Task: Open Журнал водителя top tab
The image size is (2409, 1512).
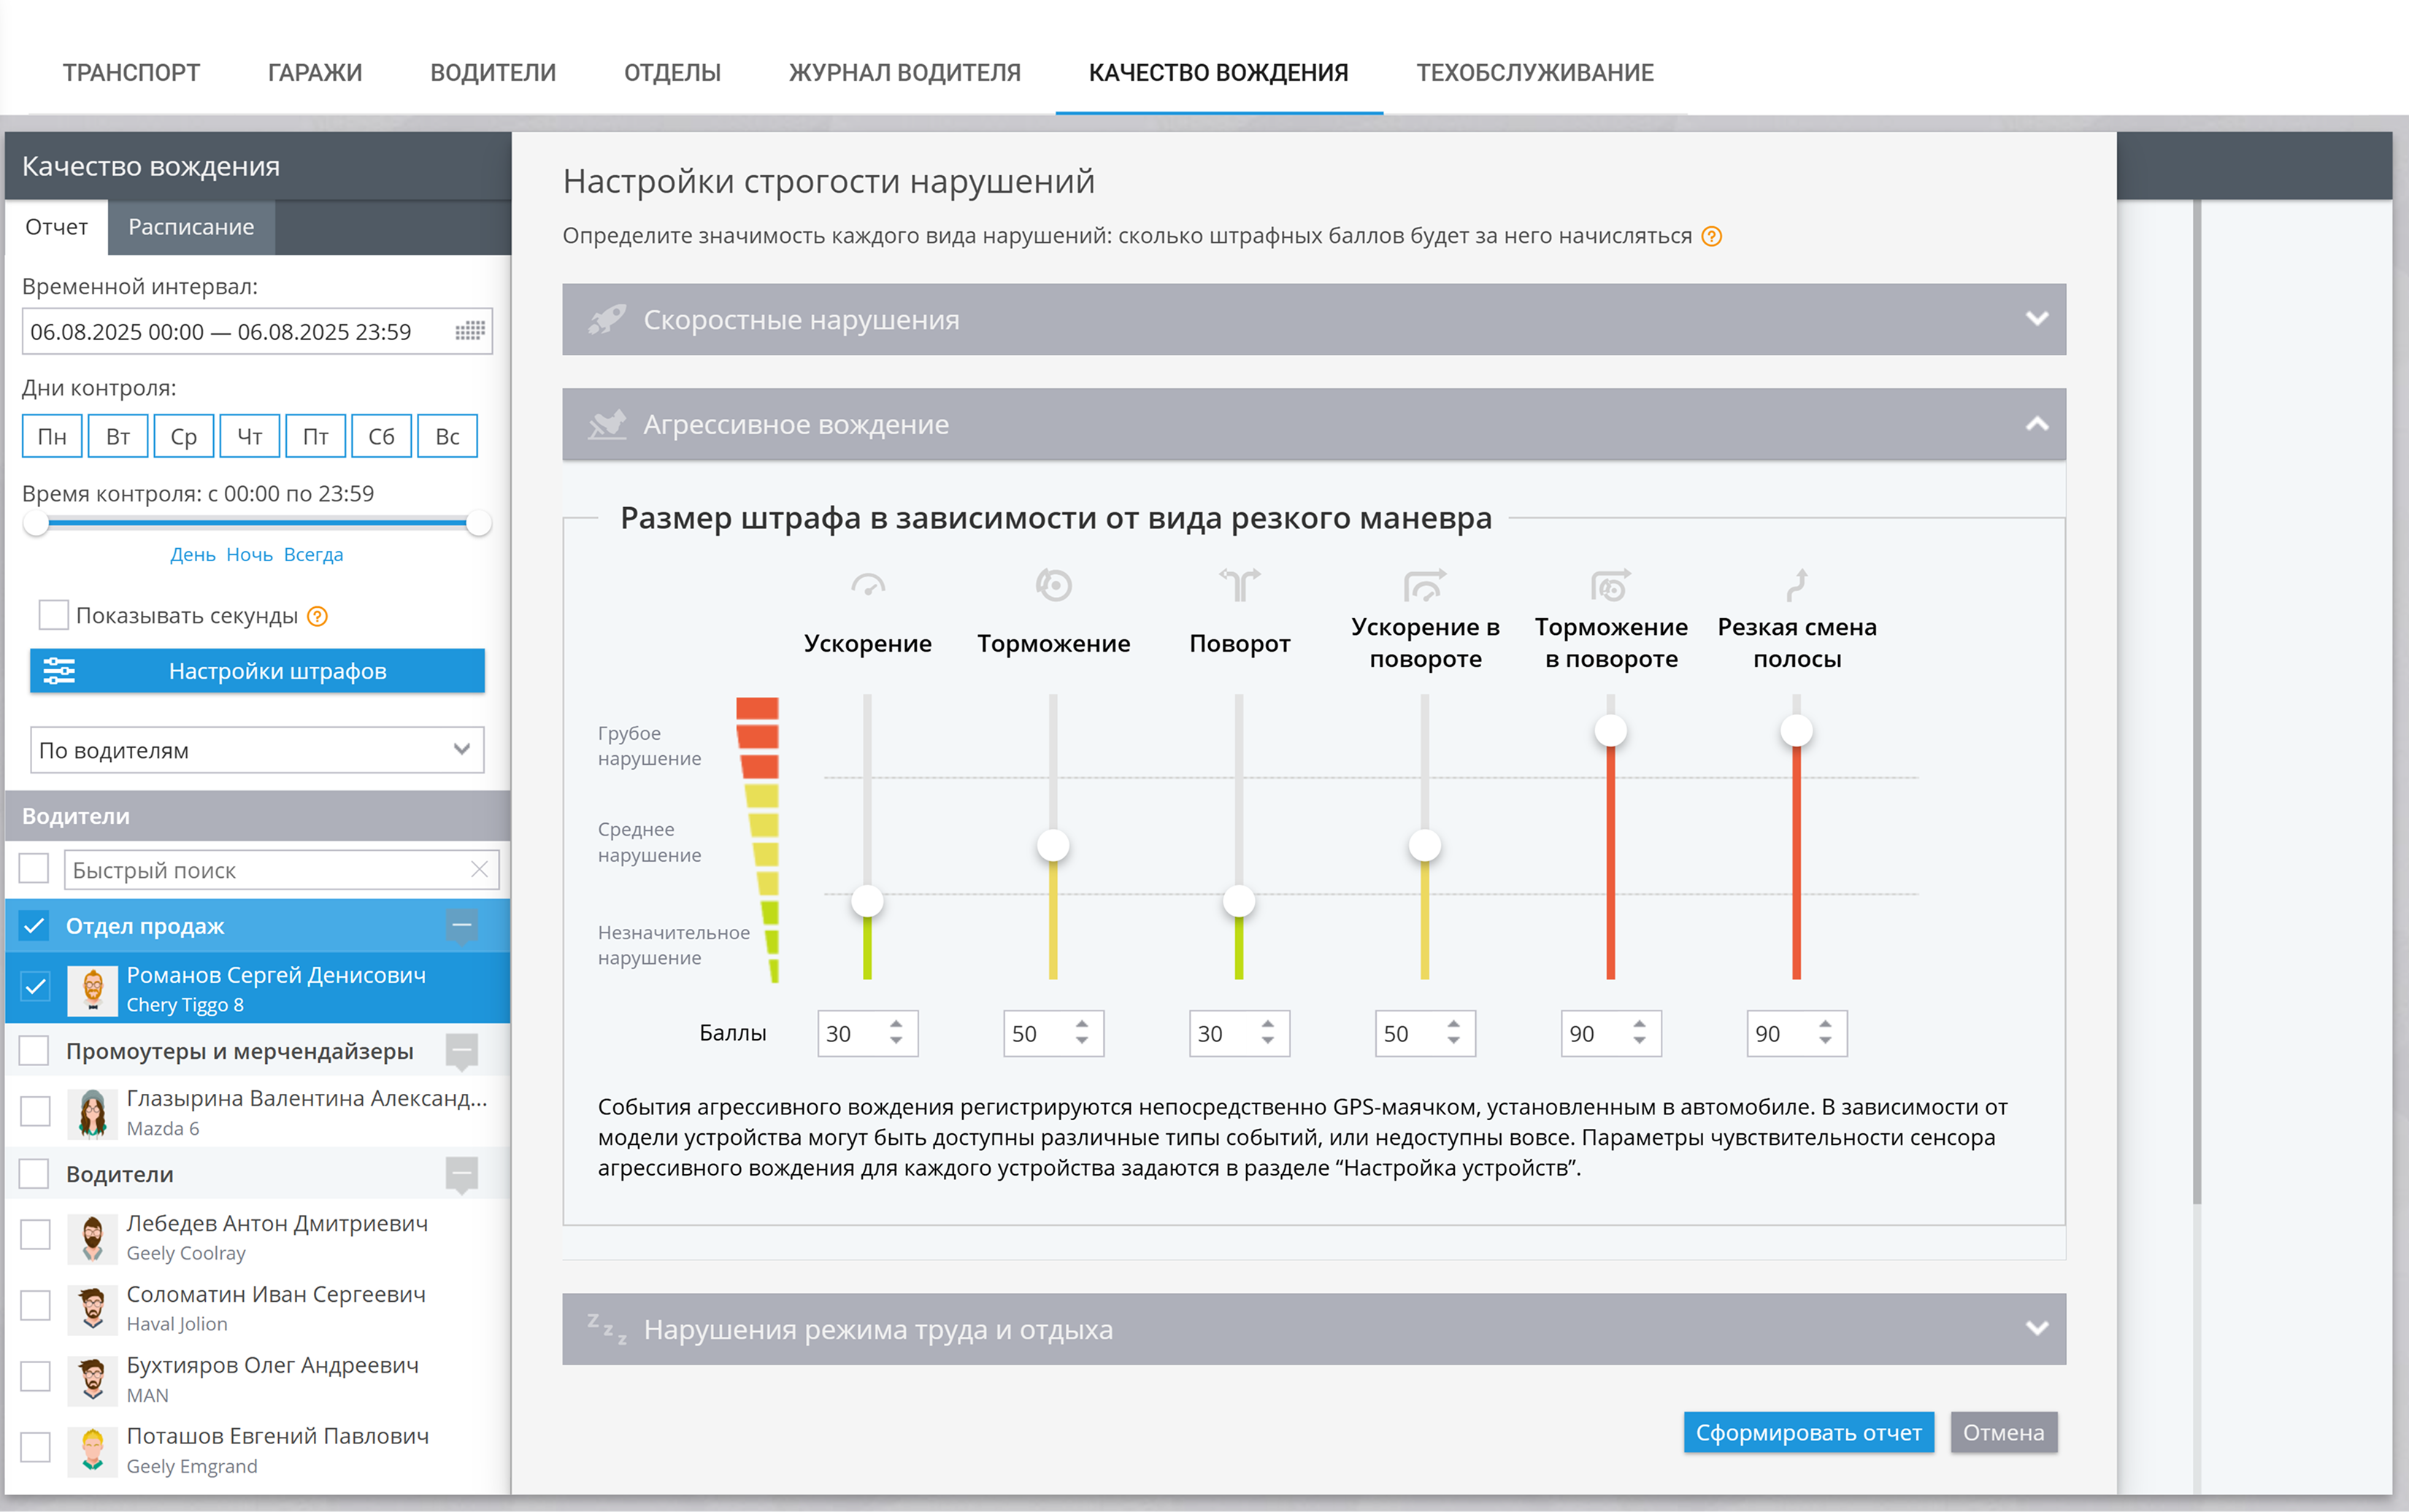Action: [904, 72]
